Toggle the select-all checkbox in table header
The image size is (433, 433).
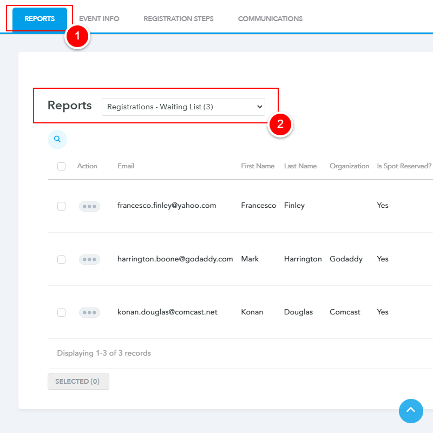[62, 167]
